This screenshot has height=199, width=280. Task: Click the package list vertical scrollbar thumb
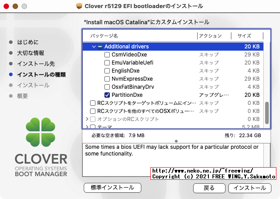click(267, 113)
